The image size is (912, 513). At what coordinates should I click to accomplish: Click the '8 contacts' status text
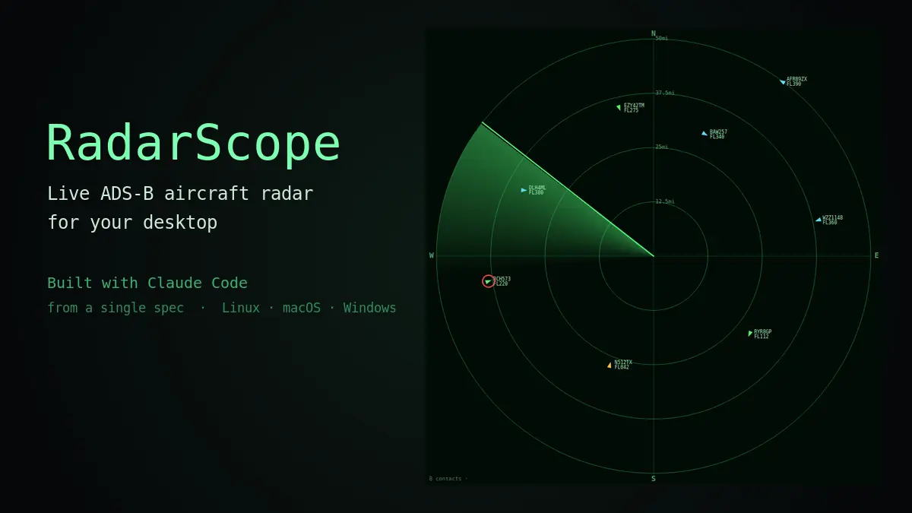[x=445, y=479]
